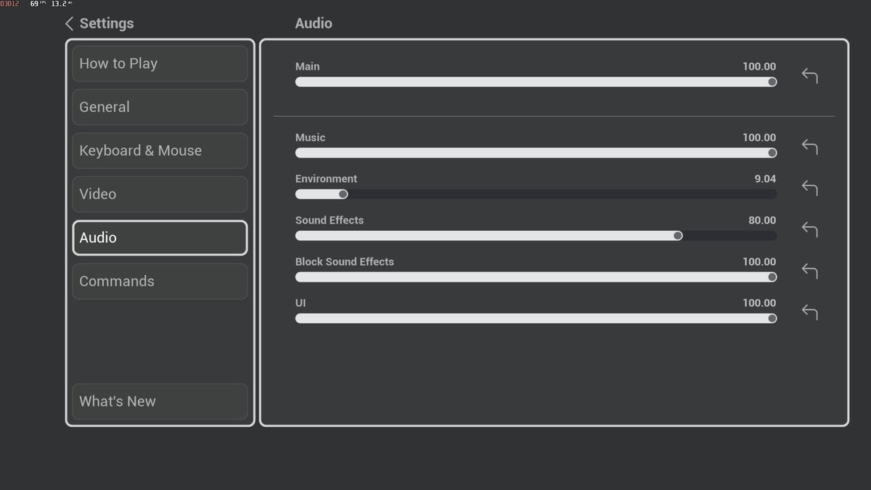The height and width of the screenshot is (490, 871).
Task: Click the Environment volume slider handle
Action: pos(343,195)
